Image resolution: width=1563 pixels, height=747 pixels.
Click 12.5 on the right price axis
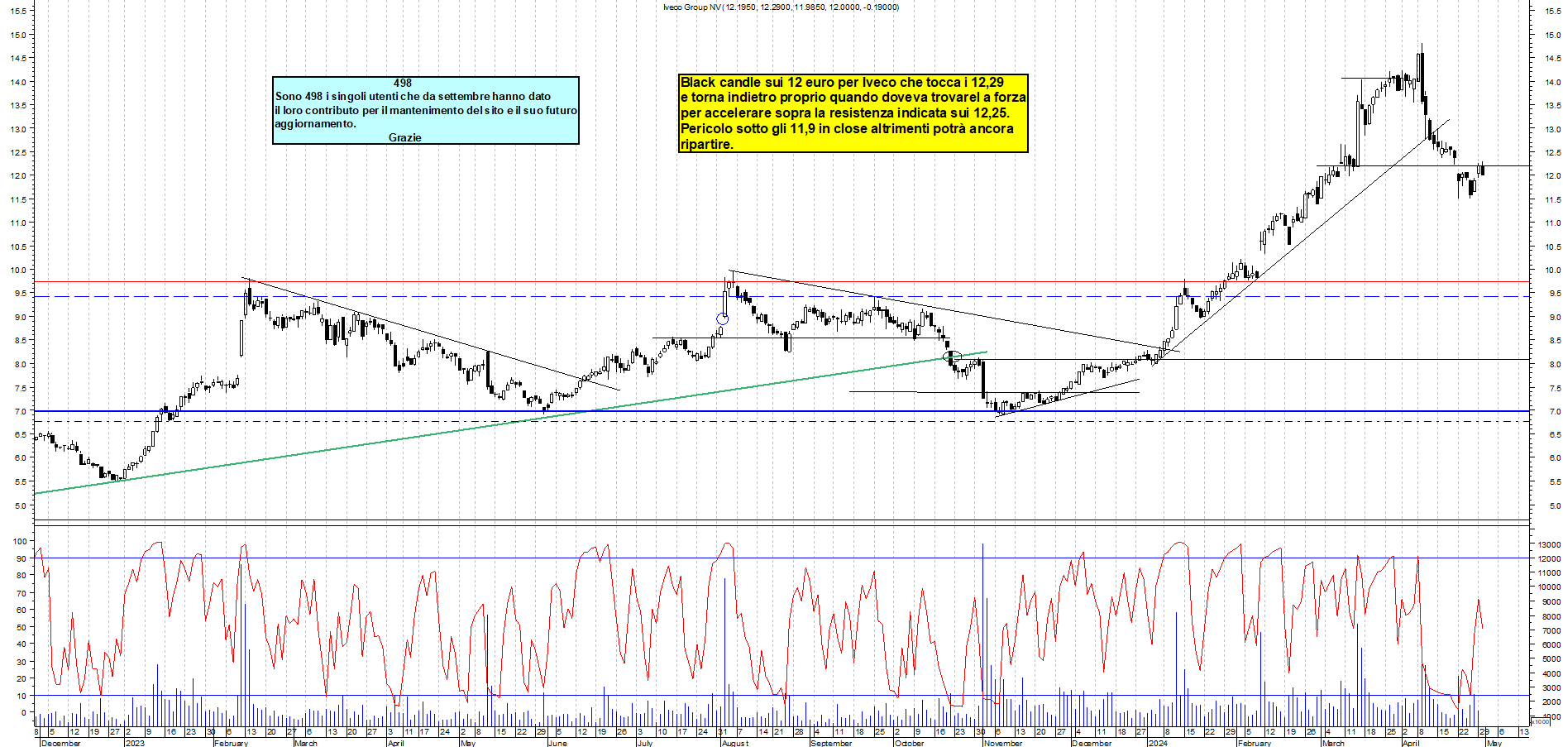(x=1552, y=152)
